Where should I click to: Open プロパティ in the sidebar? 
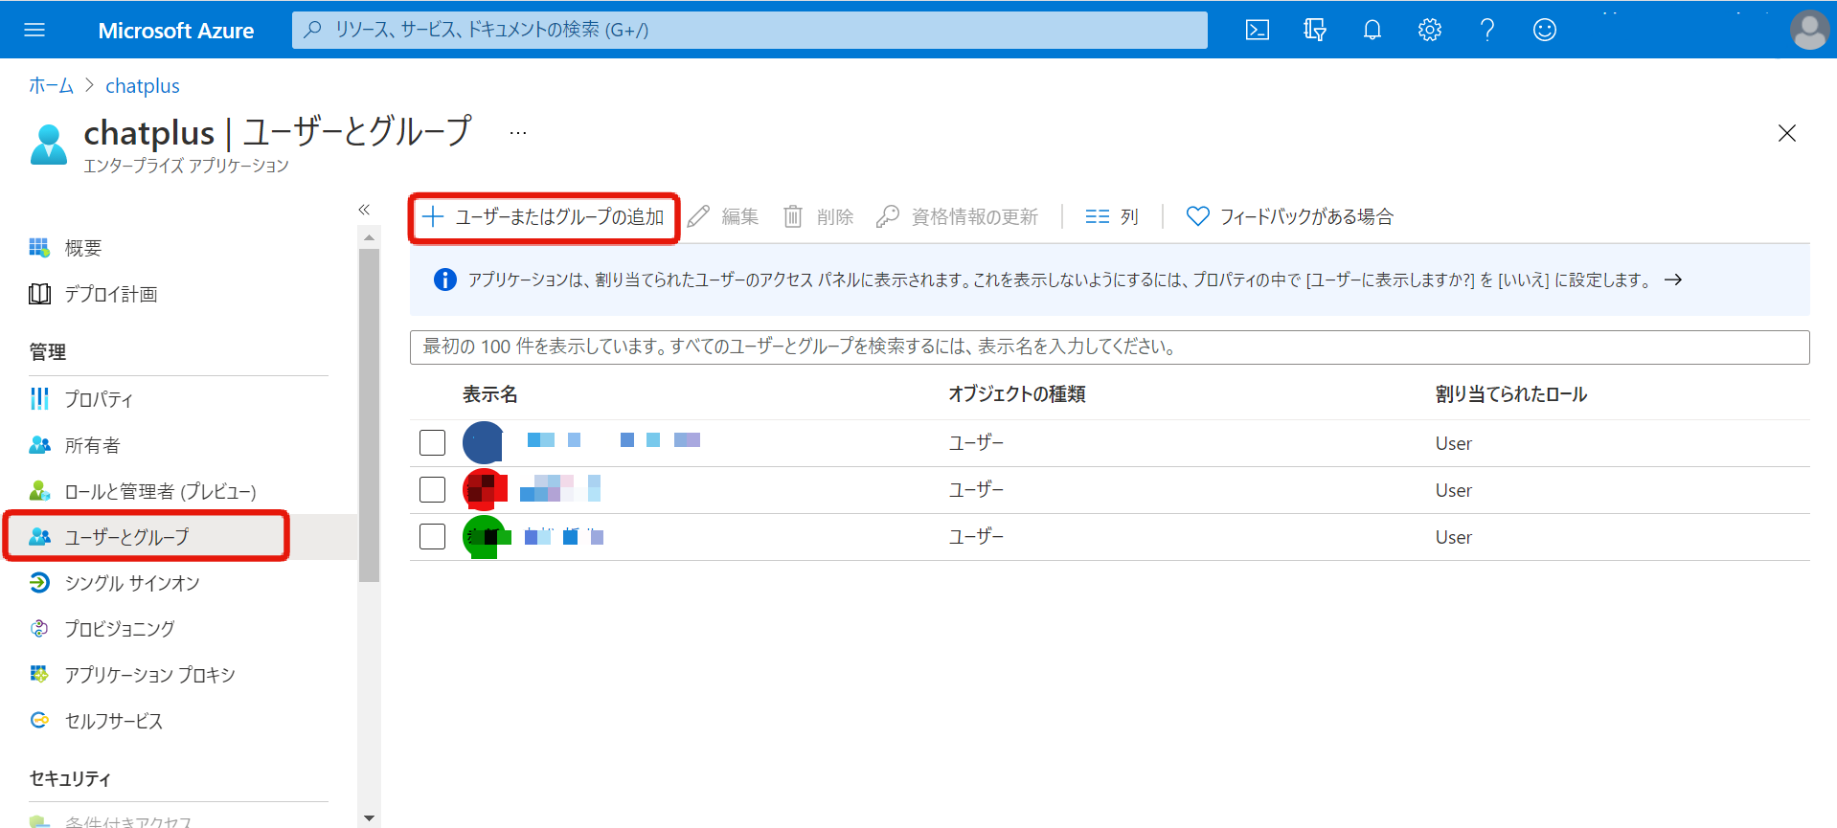(99, 399)
